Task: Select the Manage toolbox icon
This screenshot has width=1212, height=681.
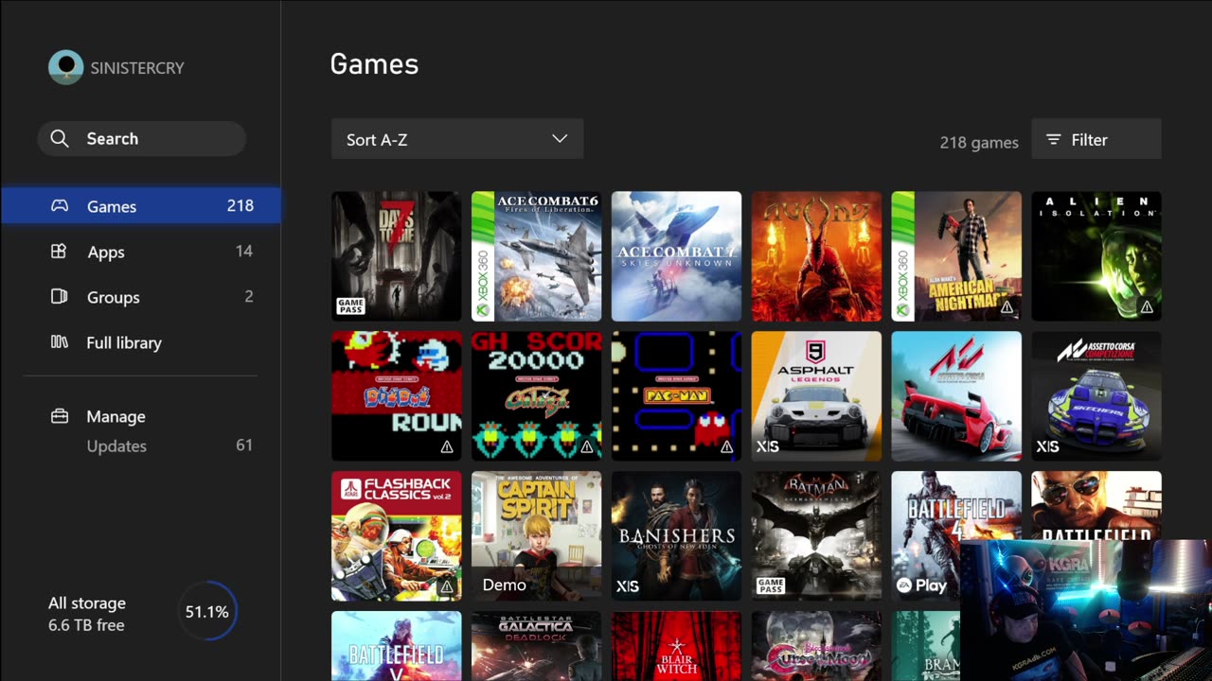Action: pos(59,416)
